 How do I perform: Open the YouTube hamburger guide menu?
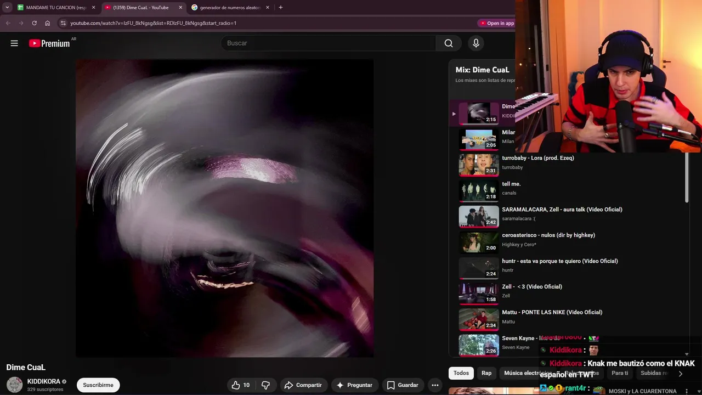(14, 43)
